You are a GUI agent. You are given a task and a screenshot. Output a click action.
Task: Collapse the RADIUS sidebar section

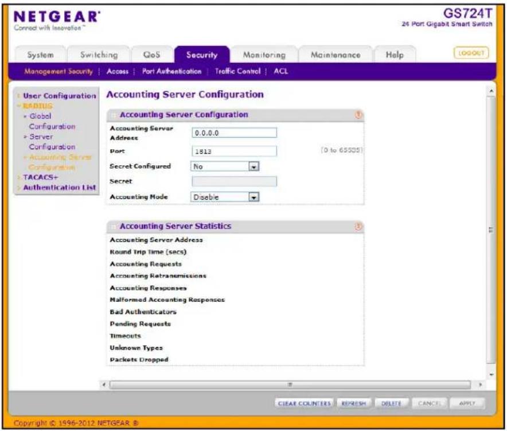coord(37,106)
